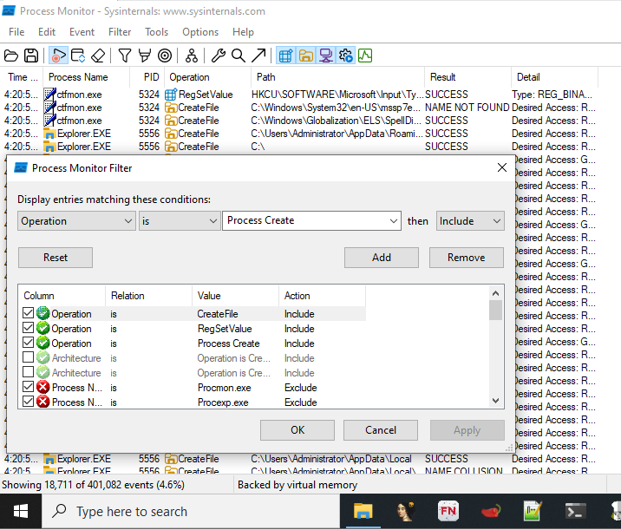The height and width of the screenshot is (530, 621).
Task: Click the Path column header
Action: 338,77
